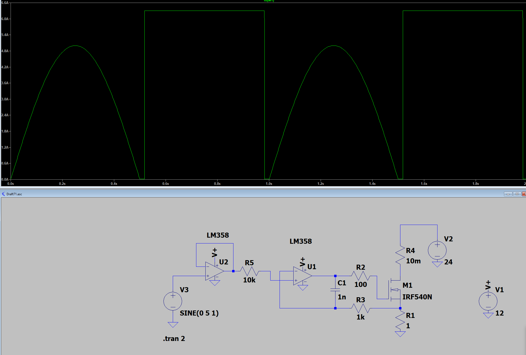526x355 pixels.
Task: Click the 3.0A vertical axis label
Action: pos(5,99)
